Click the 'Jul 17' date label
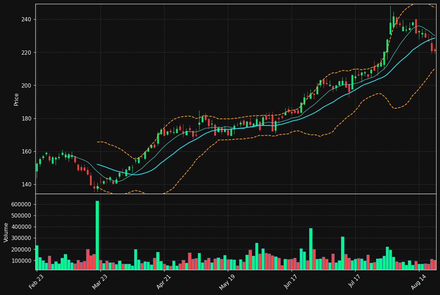 click(x=355, y=281)
